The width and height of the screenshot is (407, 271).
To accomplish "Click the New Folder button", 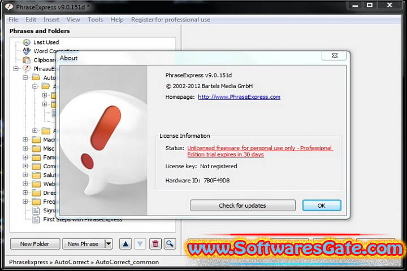I will pos(35,244).
